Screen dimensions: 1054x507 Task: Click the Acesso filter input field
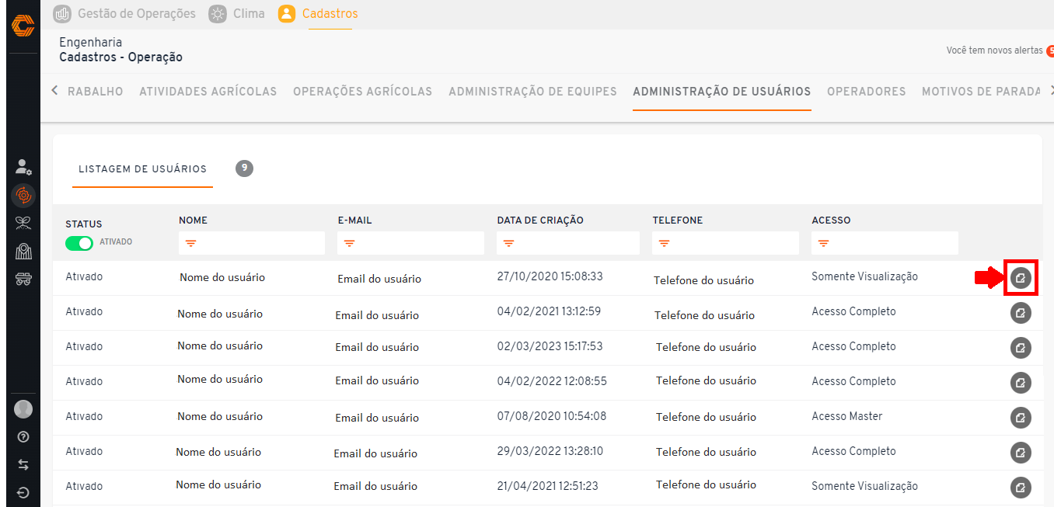pyautogui.click(x=885, y=243)
